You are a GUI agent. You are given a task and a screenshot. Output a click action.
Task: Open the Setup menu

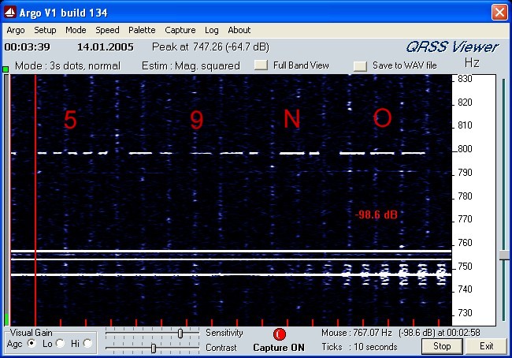(45, 30)
